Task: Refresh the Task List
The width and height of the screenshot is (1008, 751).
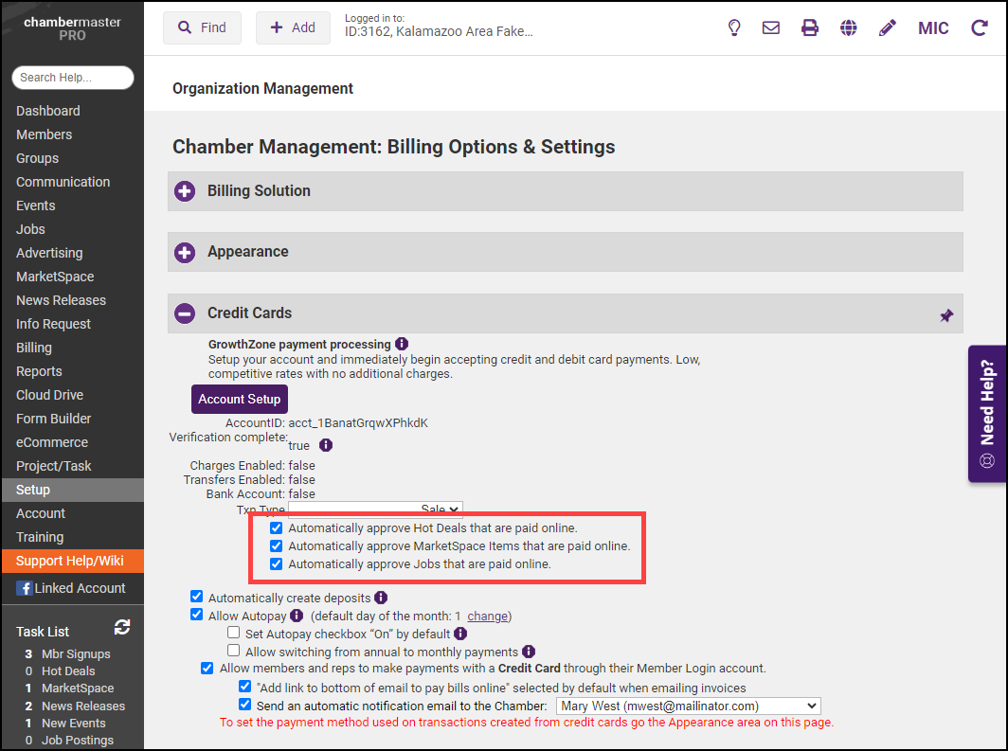Action: click(x=121, y=627)
